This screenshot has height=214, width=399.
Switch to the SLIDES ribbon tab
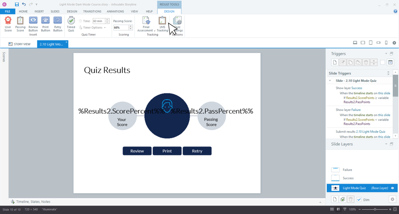click(55, 12)
